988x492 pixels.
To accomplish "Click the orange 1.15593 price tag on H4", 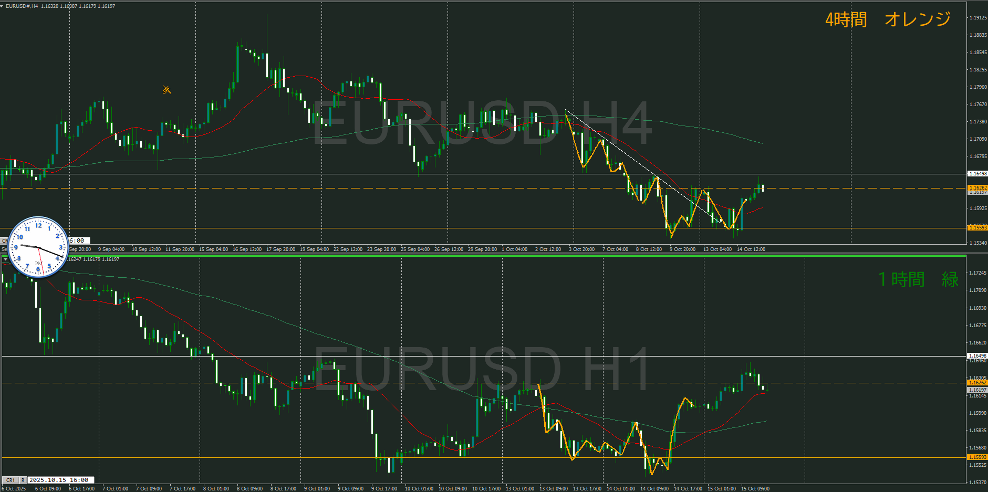I will click(977, 228).
